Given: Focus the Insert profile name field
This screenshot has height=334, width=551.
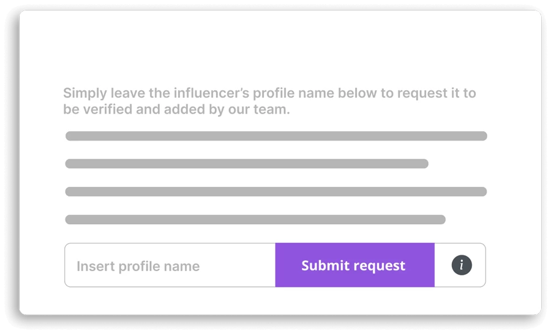Looking at the screenshot, I should 170,265.
